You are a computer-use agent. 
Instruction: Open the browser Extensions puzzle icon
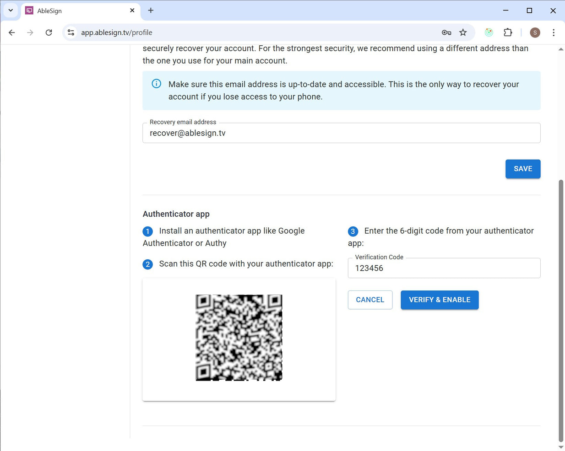click(x=508, y=32)
